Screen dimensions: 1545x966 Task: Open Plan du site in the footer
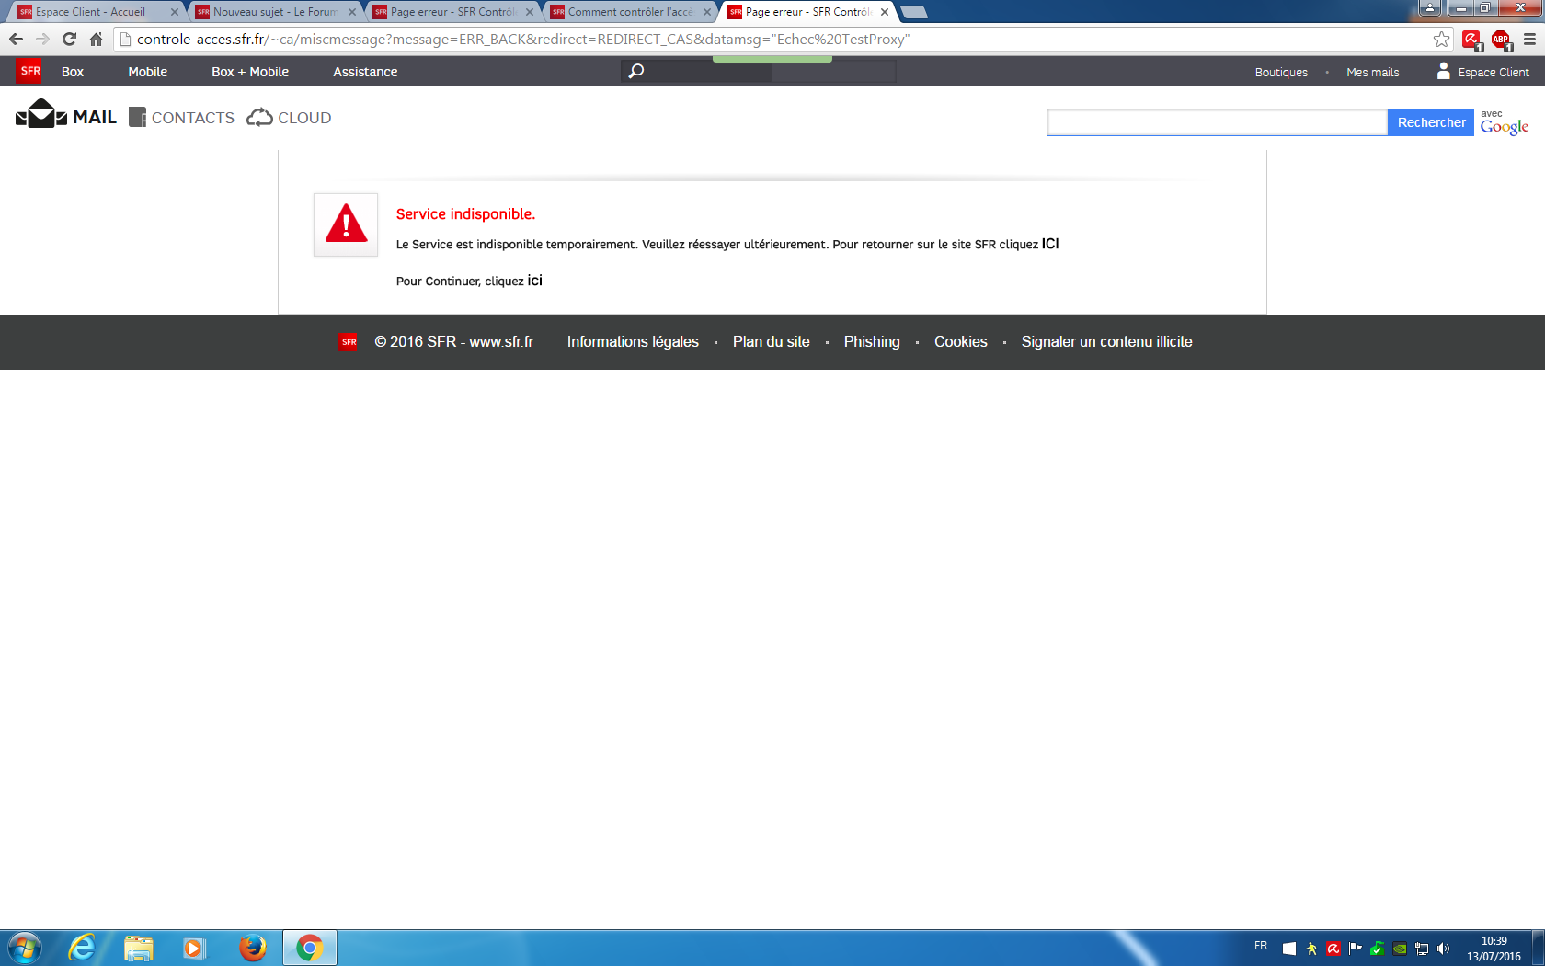(x=772, y=342)
